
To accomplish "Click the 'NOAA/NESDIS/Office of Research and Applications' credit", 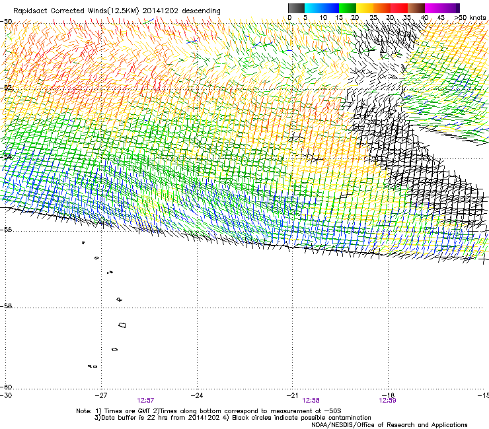I will coord(389,425).
